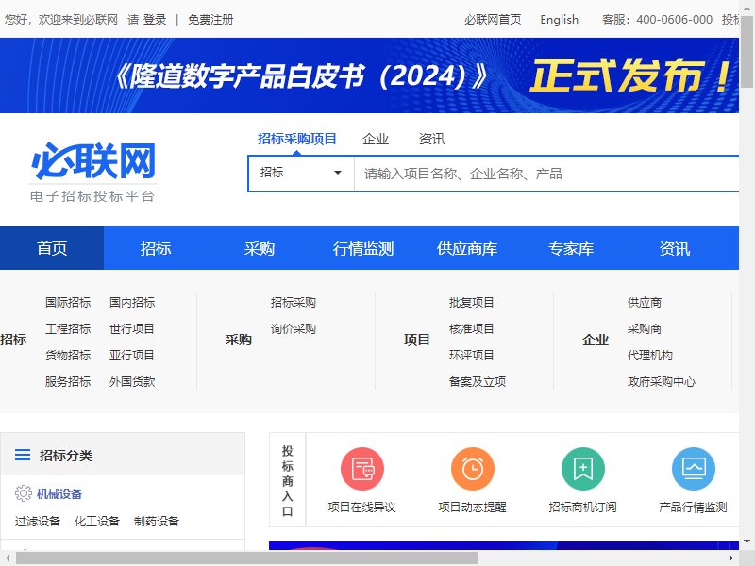Click the 免费注册 link
The height and width of the screenshot is (566, 755).
[x=210, y=20]
